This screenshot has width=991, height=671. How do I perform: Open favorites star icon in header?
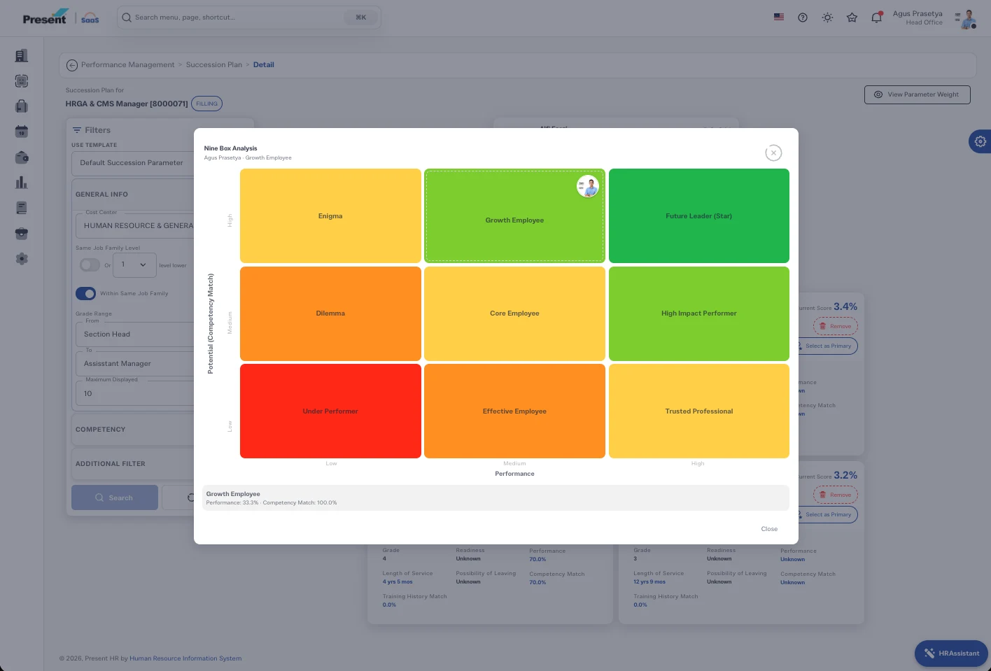click(x=852, y=17)
